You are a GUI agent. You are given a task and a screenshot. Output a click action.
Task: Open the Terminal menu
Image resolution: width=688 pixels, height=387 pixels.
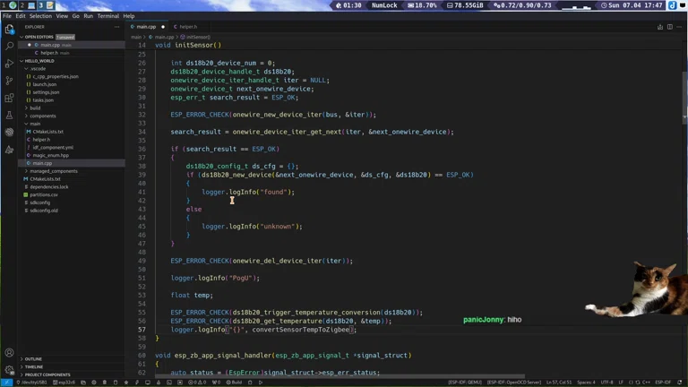point(107,16)
